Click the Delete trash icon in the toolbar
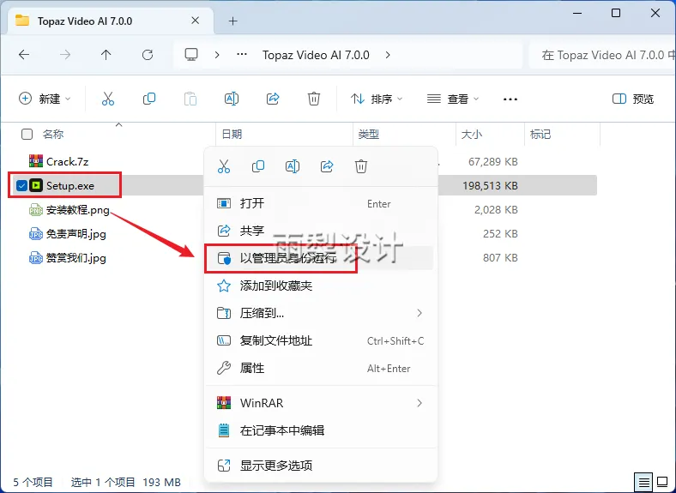The image size is (676, 493). pos(314,99)
